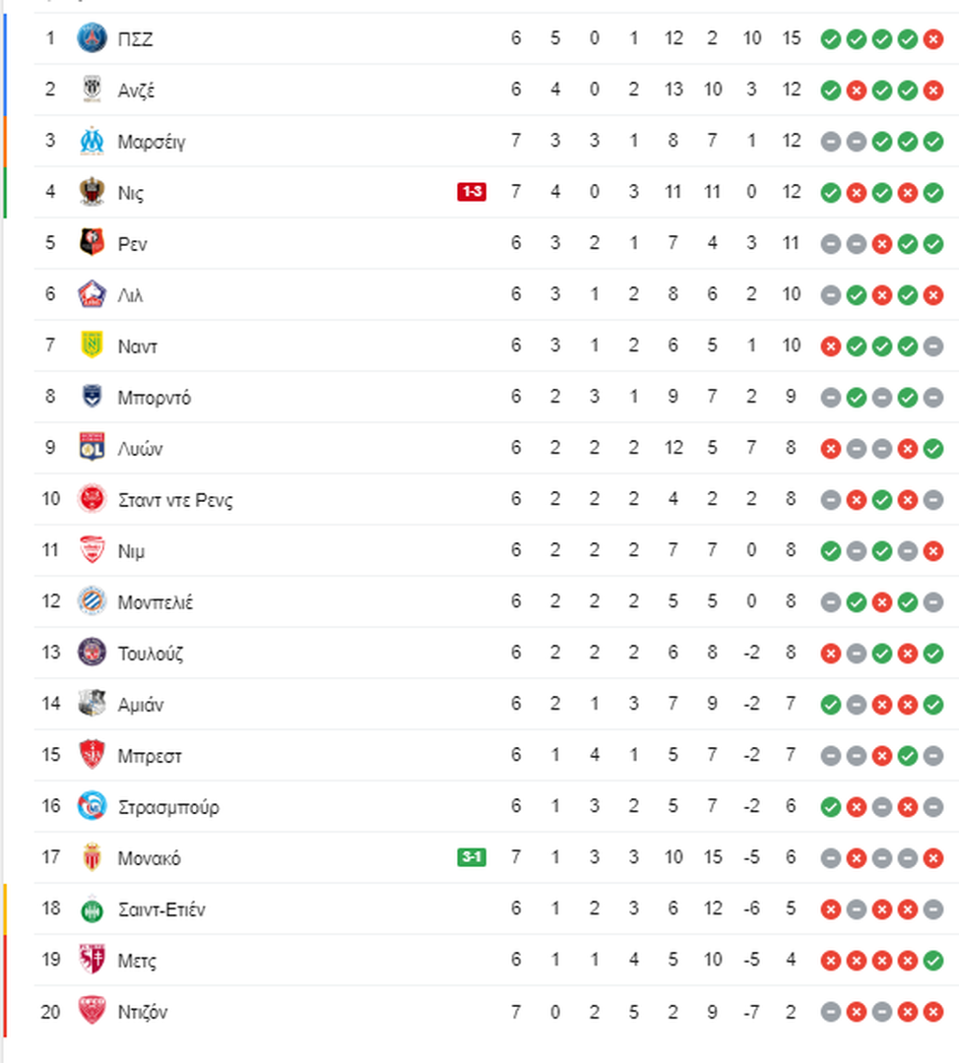Click ΠΣΖ's last-match red loss indicator
This screenshot has width=959, height=1063.
point(933,38)
